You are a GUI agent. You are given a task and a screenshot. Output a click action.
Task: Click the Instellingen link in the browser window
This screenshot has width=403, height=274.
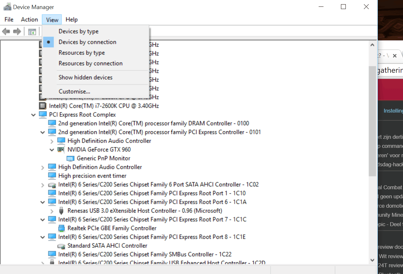[x=393, y=111]
